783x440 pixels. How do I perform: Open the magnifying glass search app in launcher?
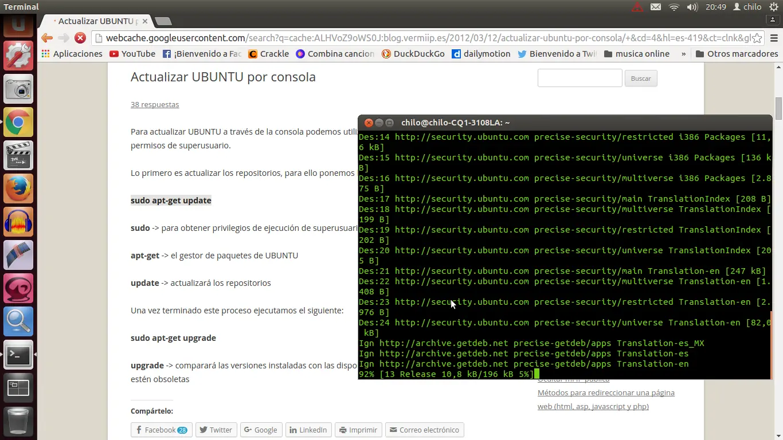(x=18, y=322)
